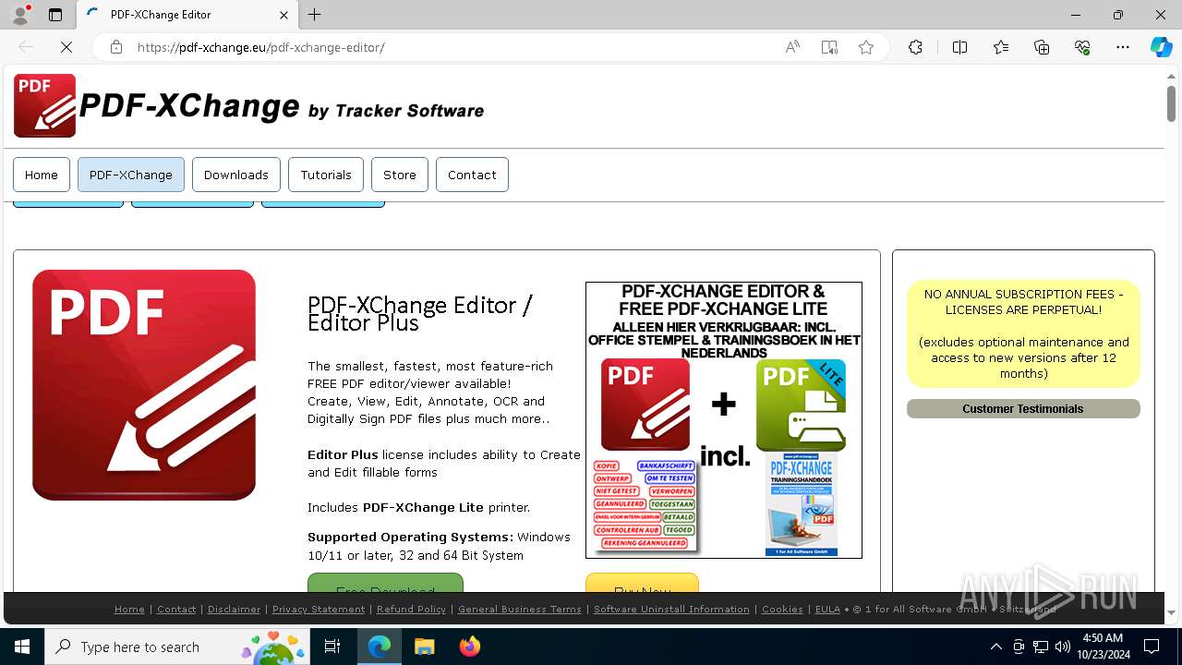Open Task View on the taskbar
Image resolution: width=1182 pixels, height=665 pixels.
[332, 647]
